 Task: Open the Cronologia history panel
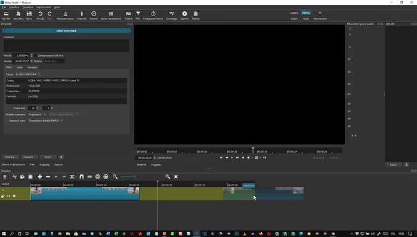pyautogui.click(x=172, y=16)
